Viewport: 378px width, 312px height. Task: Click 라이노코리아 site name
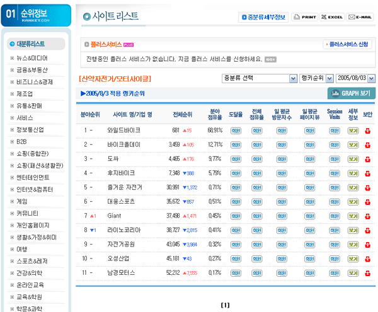124,230
